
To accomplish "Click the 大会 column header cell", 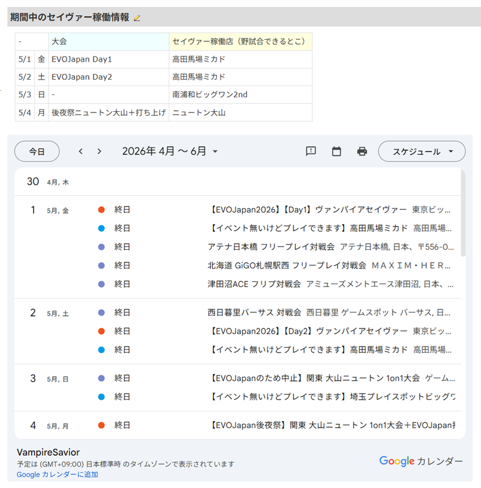I will click(109, 42).
